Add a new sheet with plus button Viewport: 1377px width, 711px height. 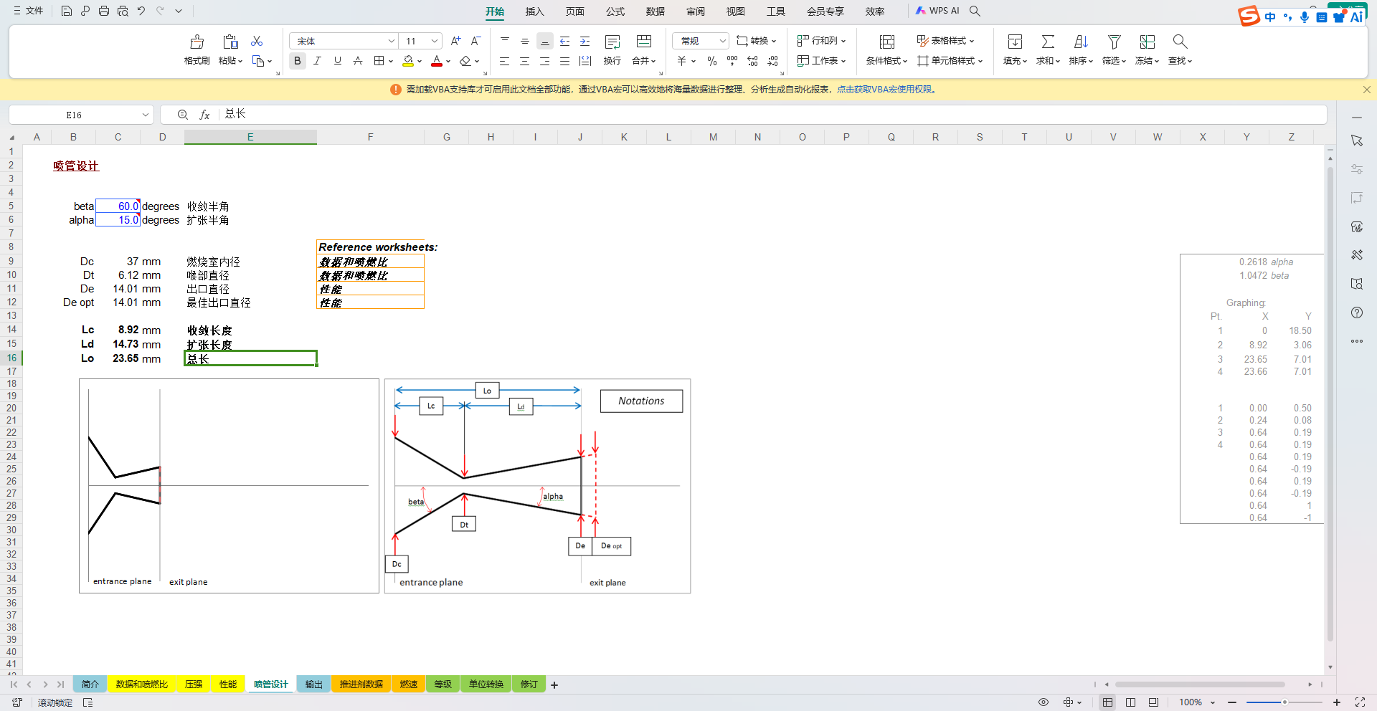pyautogui.click(x=554, y=685)
